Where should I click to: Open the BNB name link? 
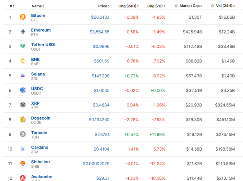35,60
